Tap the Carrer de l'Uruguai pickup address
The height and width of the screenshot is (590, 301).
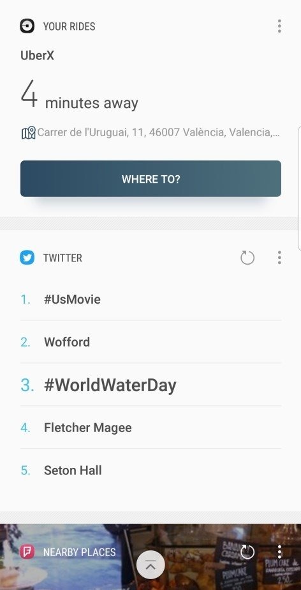coord(158,132)
